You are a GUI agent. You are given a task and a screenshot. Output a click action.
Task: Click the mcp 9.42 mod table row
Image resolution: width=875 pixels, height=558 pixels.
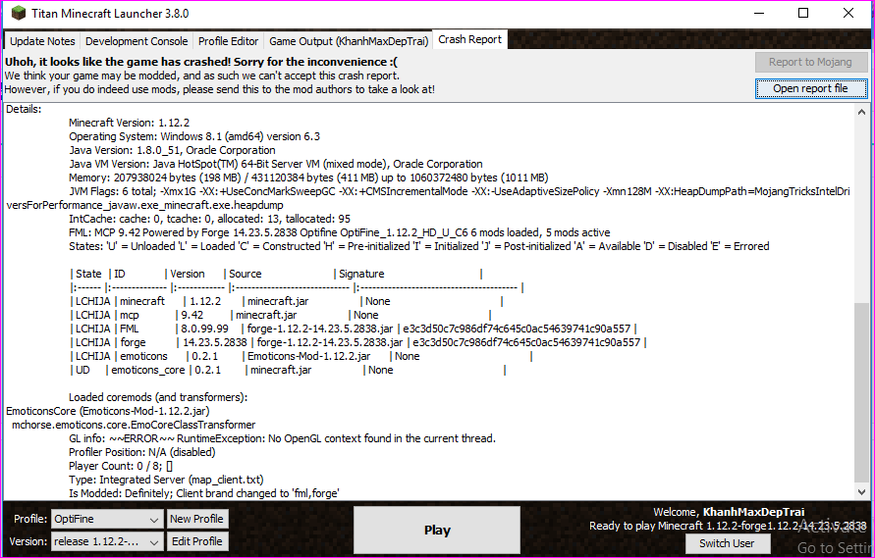pos(281,315)
